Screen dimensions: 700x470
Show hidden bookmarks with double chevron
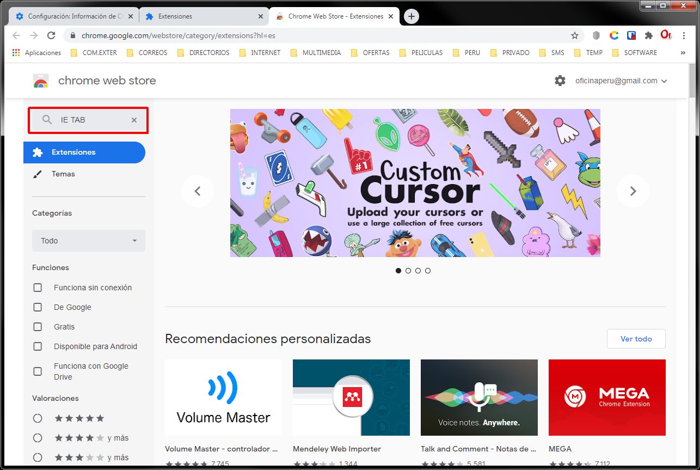(x=683, y=53)
